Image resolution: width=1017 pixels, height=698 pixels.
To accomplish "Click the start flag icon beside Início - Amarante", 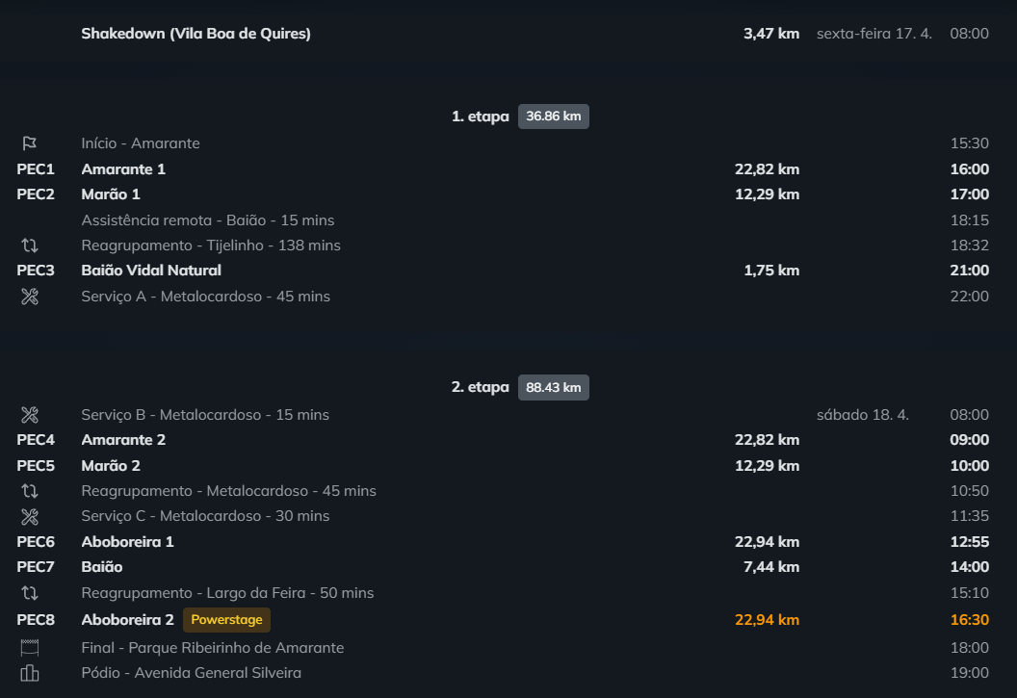I will 29,143.
